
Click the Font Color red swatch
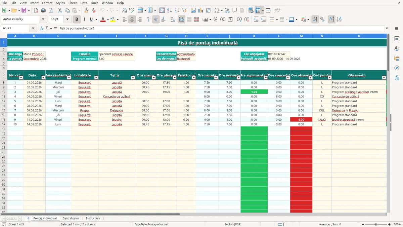point(102,20)
